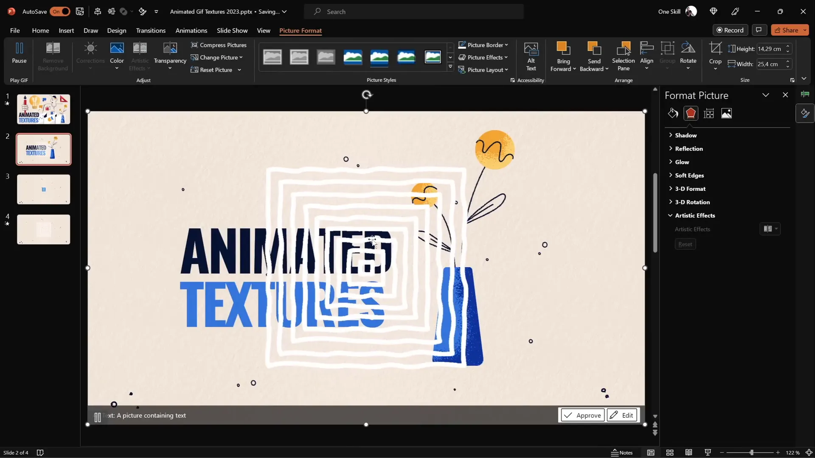Select slide 3 thumbnail

point(43,189)
